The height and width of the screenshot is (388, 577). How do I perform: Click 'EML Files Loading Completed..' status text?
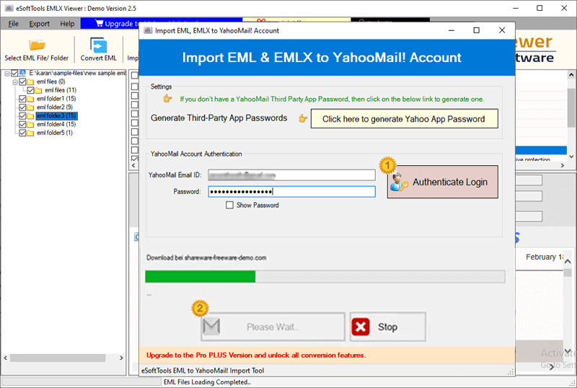207,382
